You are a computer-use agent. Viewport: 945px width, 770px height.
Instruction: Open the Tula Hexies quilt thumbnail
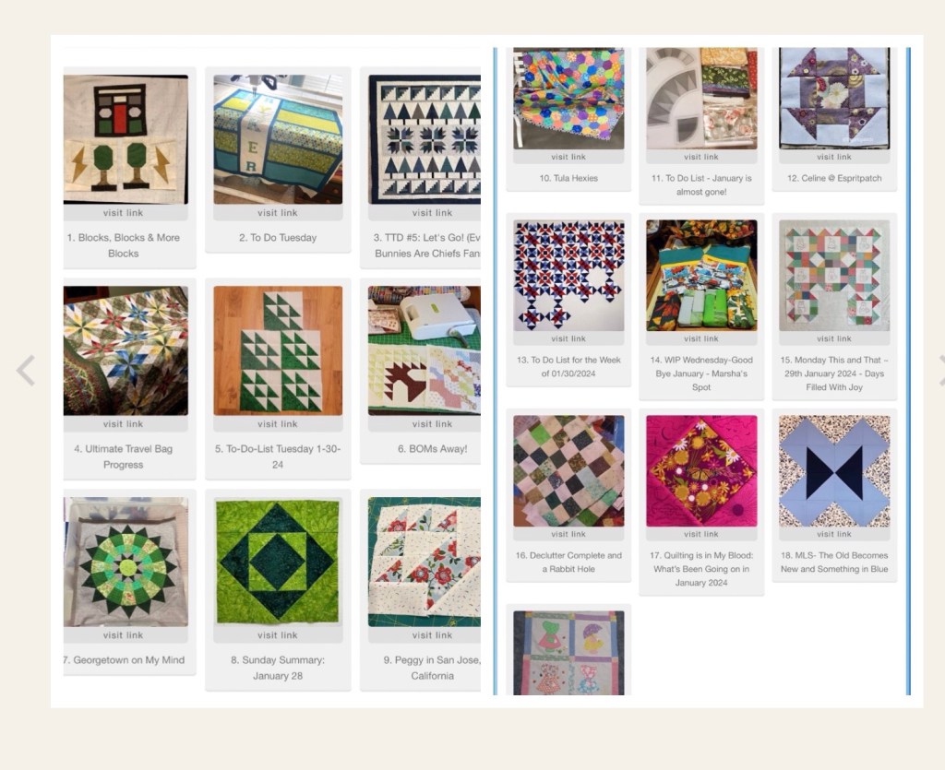[568, 98]
